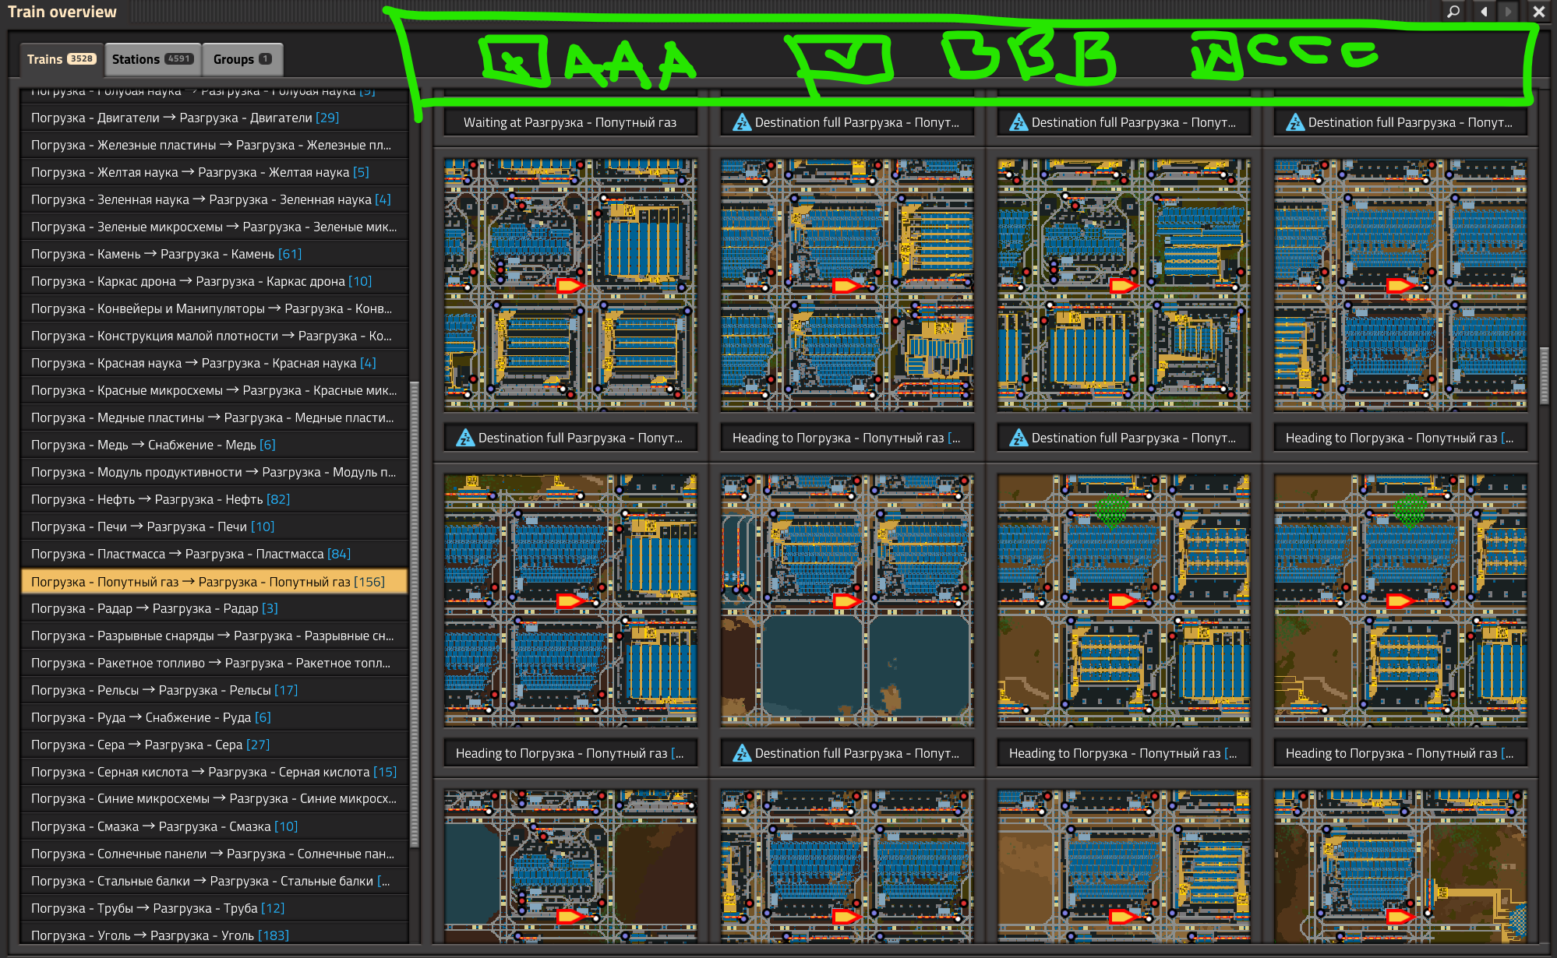Click the hand-drawn checkbox beside AAA
This screenshot has height=958, width=1557.
pyautogui.click(x=514, y=61)
